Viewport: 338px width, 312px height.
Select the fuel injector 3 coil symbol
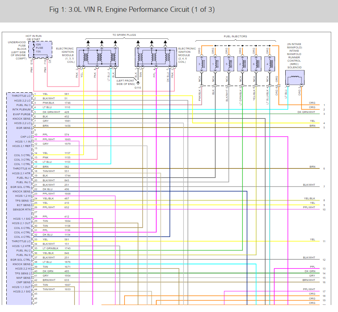[202, 64]
